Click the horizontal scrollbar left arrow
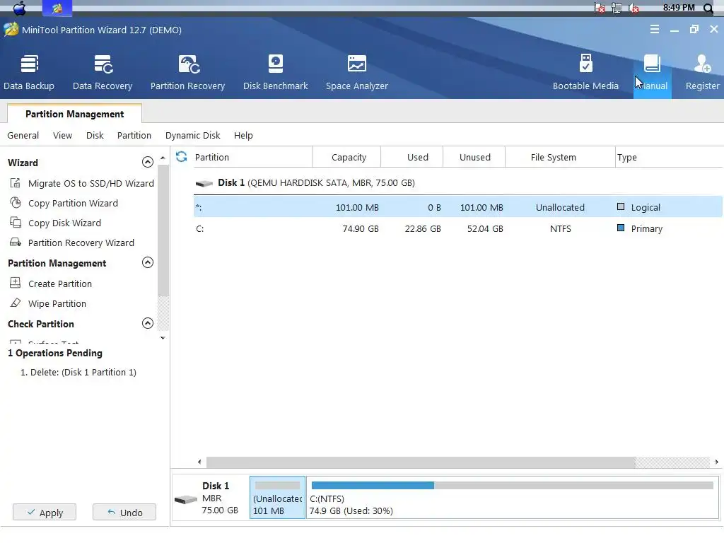The height and width of the screenshot is (543, 724). pos(199,462)
